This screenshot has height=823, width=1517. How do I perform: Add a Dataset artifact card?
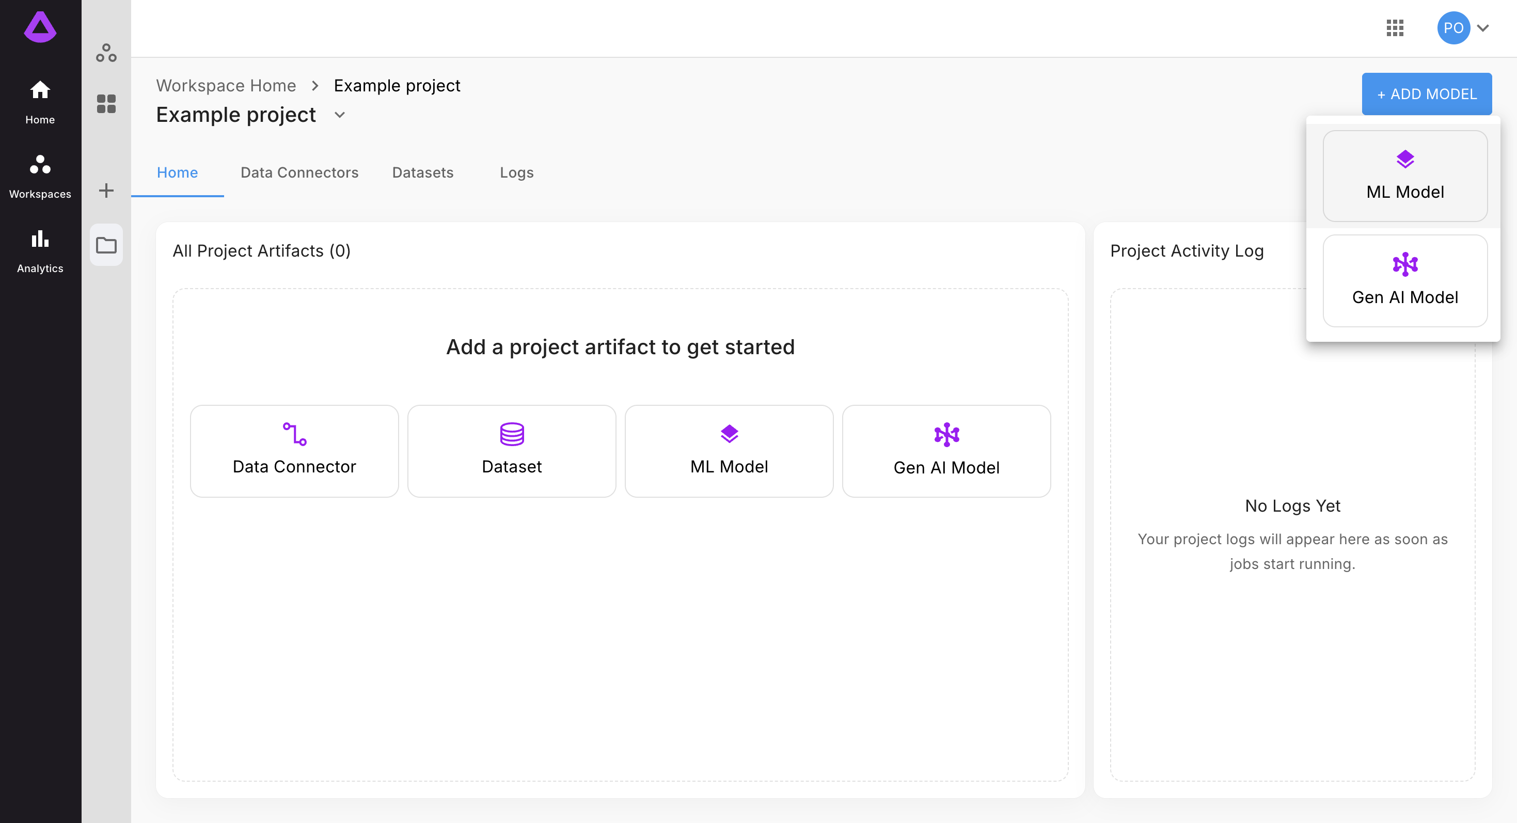[512, 451]
